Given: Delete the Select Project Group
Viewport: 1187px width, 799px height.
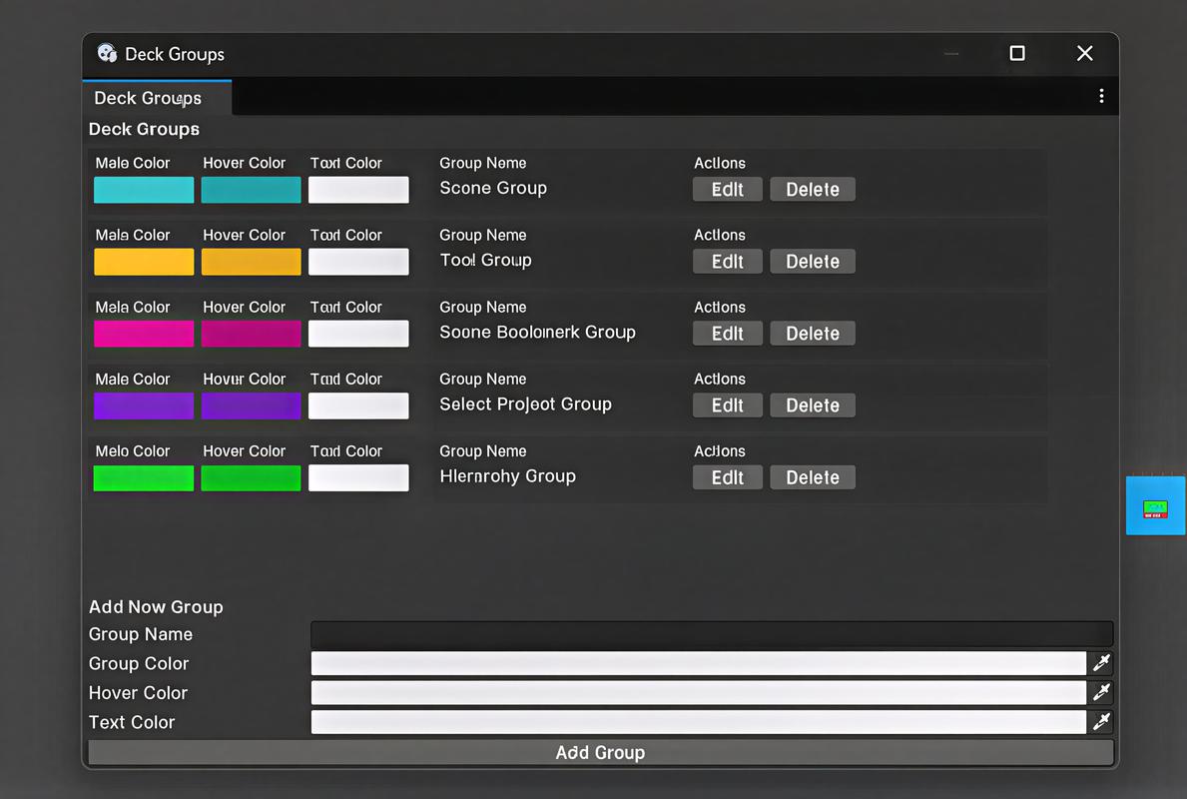Looking at the screenshot, I should pyautogui.click(x=812, y=404).
